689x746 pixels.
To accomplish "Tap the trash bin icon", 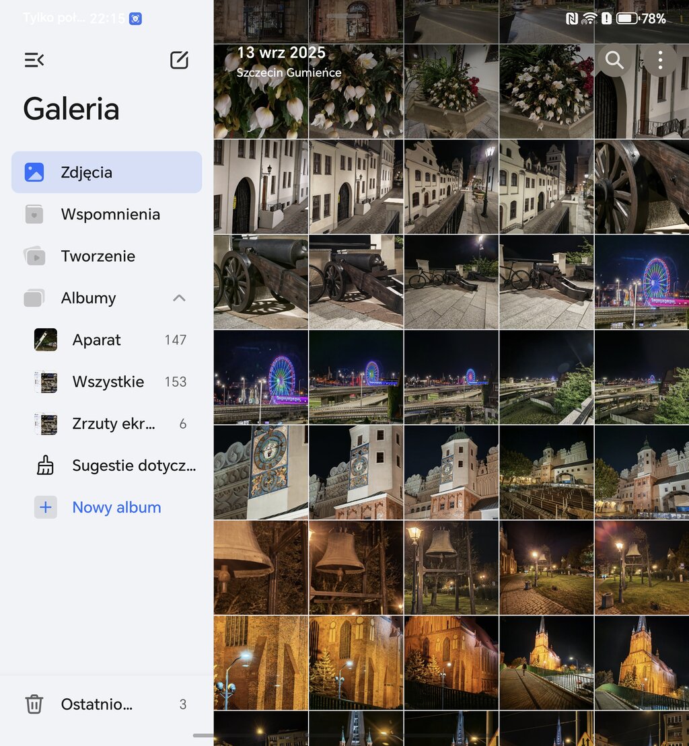I will 34,704.
